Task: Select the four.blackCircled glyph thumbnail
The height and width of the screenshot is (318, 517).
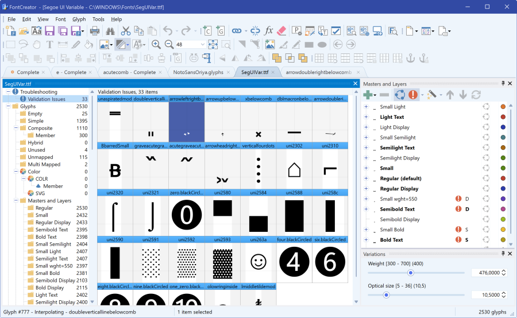Action: 294,262
